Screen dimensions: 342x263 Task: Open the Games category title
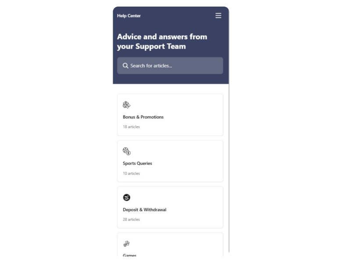(129, 255)
